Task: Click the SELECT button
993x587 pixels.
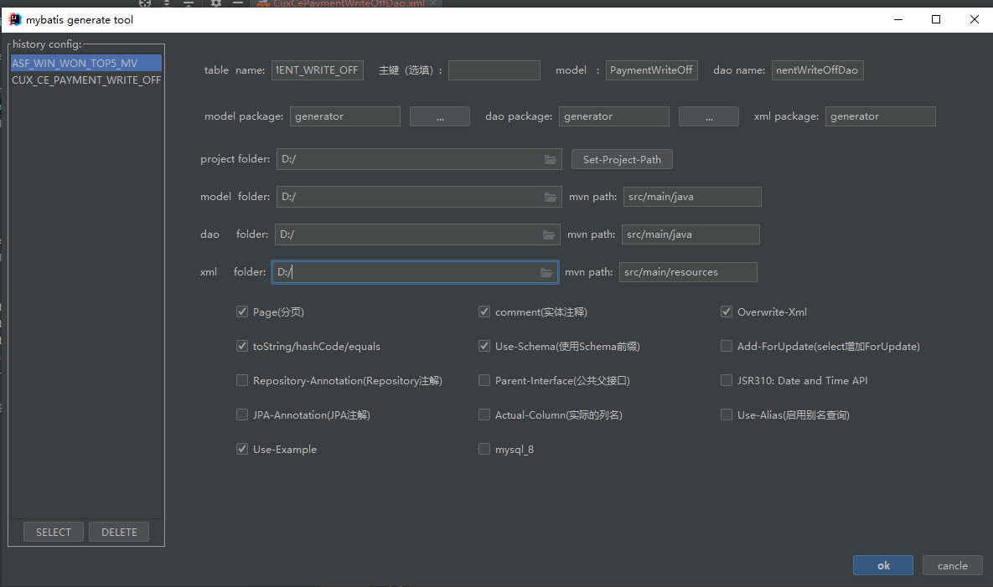Action: tap(53, 532)
